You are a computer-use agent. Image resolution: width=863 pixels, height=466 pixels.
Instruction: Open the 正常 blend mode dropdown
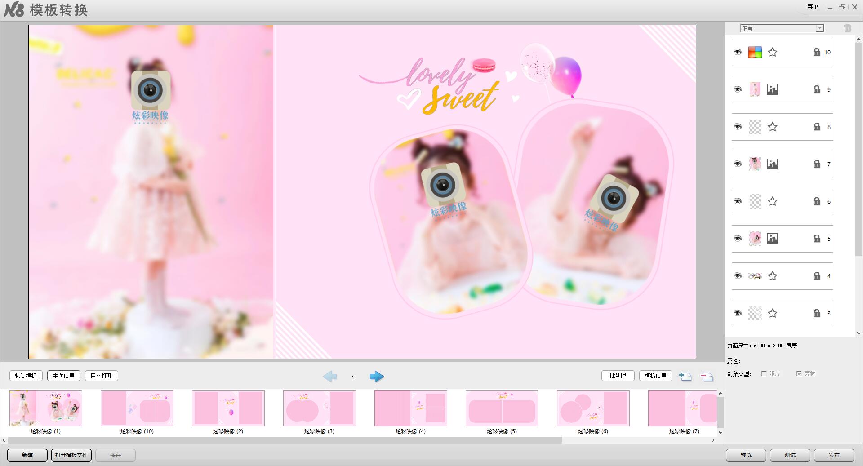coord(782,28)
